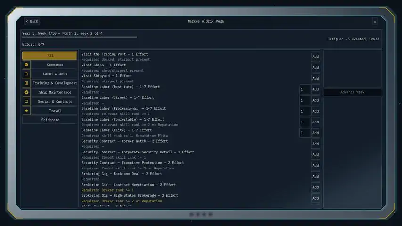The height and width of the screenshot is (226, 402).
Task: Click the Social & Contacts chat icon
Action: point(26,102)
